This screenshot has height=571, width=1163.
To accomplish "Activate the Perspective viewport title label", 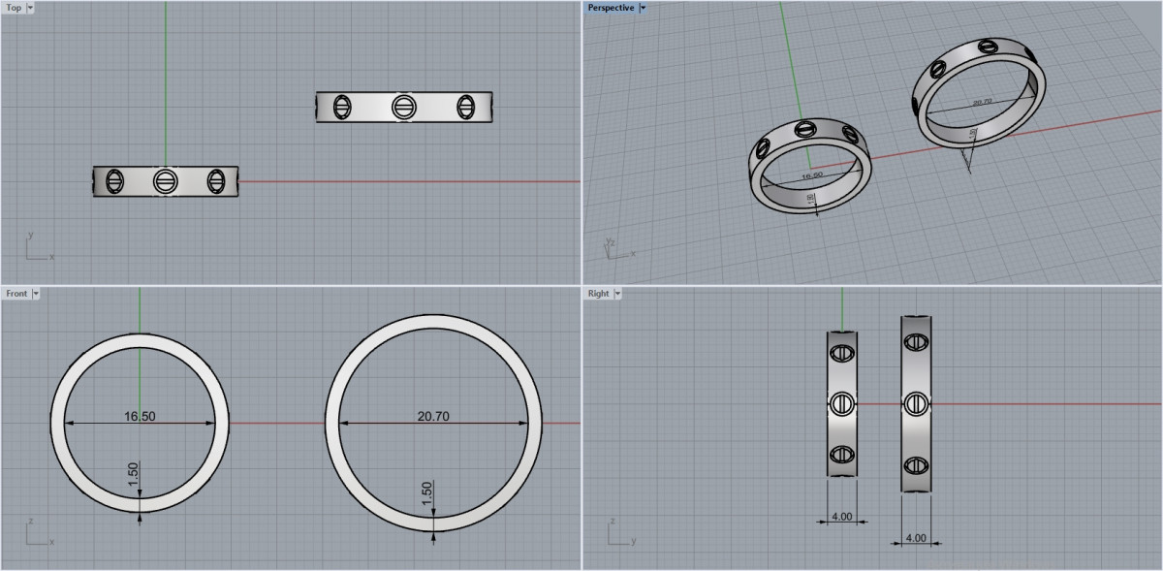I will pyautogui.click(x=611, y=7).
